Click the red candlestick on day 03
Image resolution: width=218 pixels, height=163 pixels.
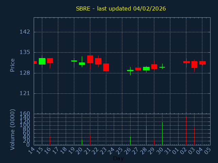pyautogui.click(x=194, y=65)
